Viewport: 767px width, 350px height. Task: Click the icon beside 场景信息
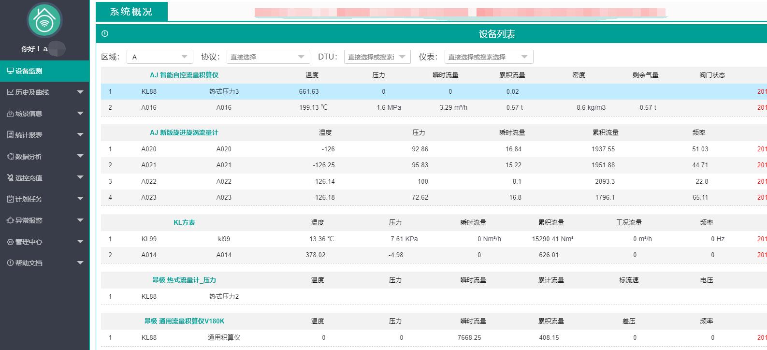coord(10,114)
